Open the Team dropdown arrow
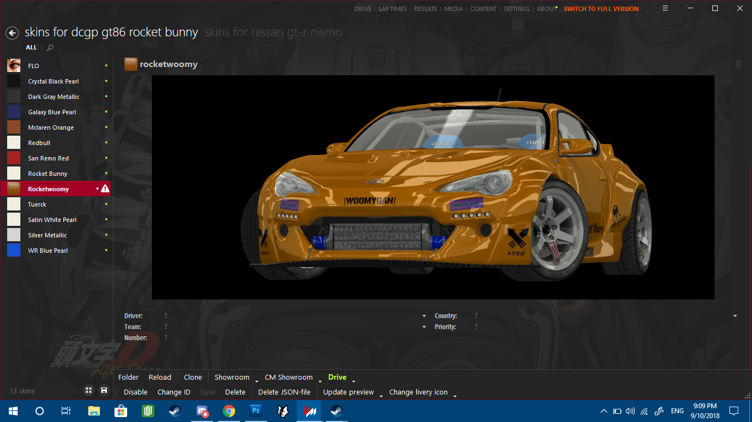This screenshot has height=422, width=752. pos(424,327)
